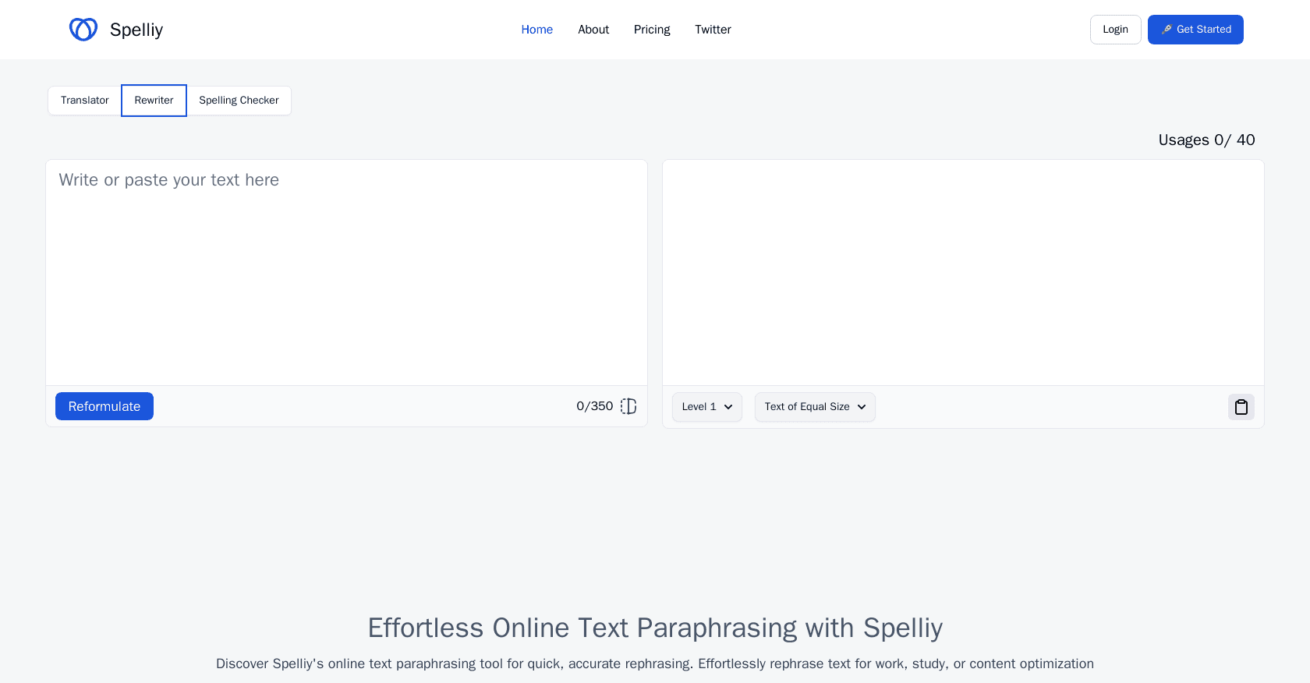Click the Spelliy brand name text

click(x=136, y=30)
